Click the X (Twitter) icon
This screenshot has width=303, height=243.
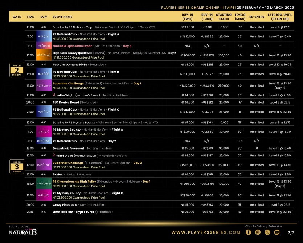267,232
